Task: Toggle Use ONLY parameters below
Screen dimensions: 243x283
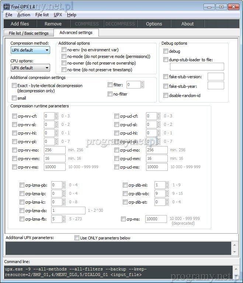Action: (77, 238)
